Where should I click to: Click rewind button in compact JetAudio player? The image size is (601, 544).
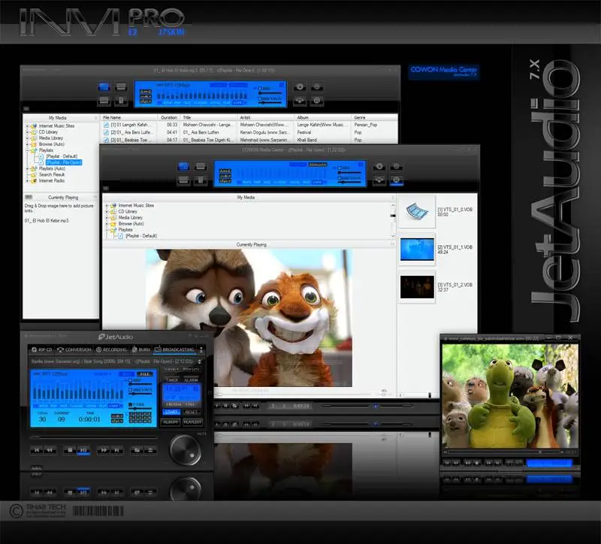tap(50, 449)
